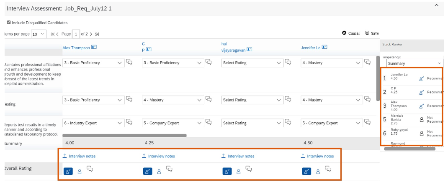View Jennifer Lo's profile card icon
The image size is (448, 184).
pos(324,47)
